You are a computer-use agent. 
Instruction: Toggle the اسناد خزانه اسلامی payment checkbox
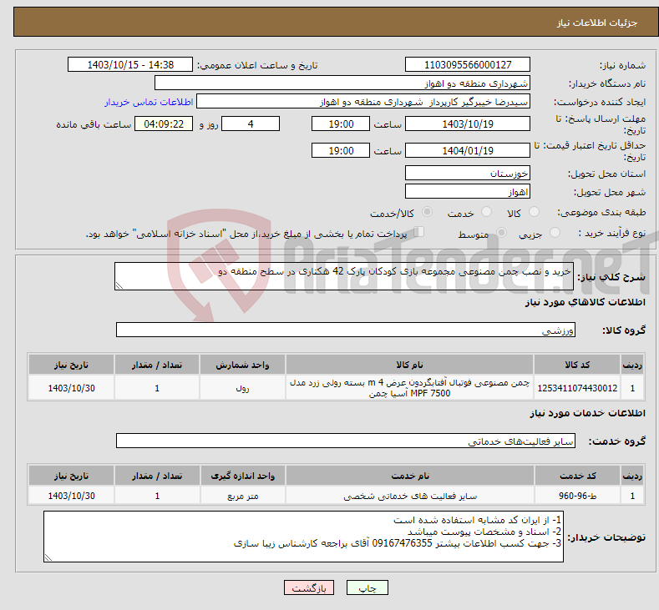[x=419, y=232]
